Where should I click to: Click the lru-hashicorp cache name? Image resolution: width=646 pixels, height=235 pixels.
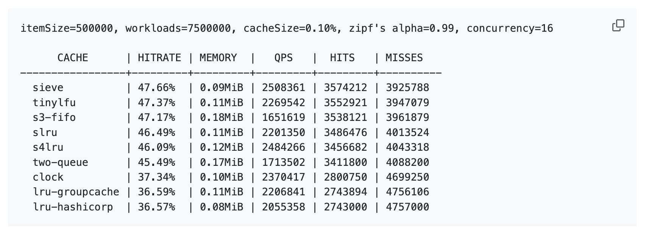(x=73, y=207)
